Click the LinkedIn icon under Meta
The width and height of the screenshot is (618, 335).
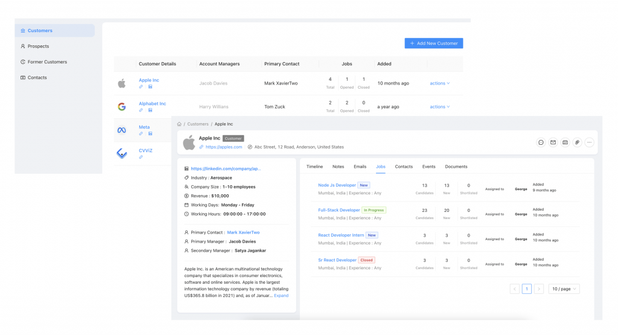[150, 133]
